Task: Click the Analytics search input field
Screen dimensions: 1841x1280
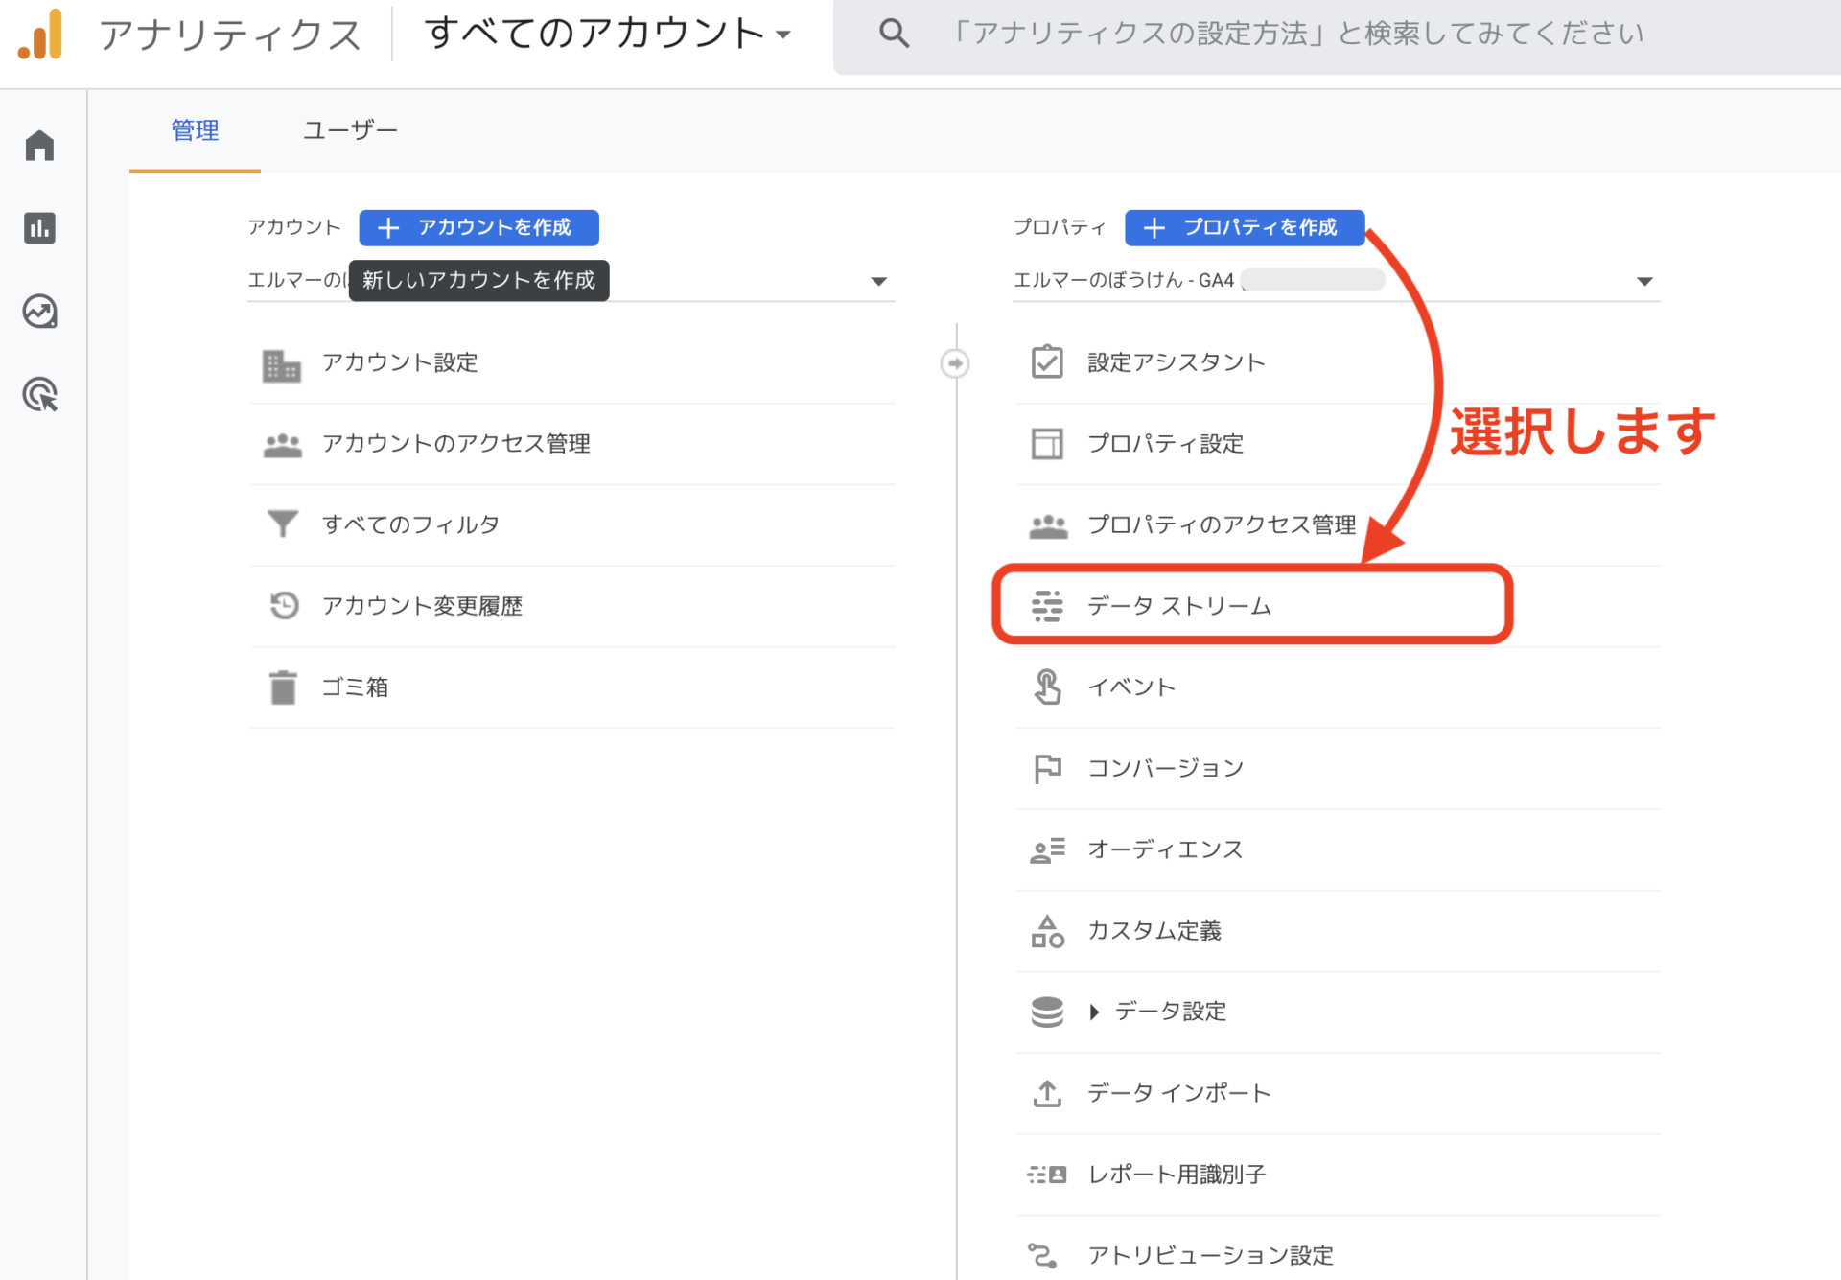Action: [x=1337, y=35]
